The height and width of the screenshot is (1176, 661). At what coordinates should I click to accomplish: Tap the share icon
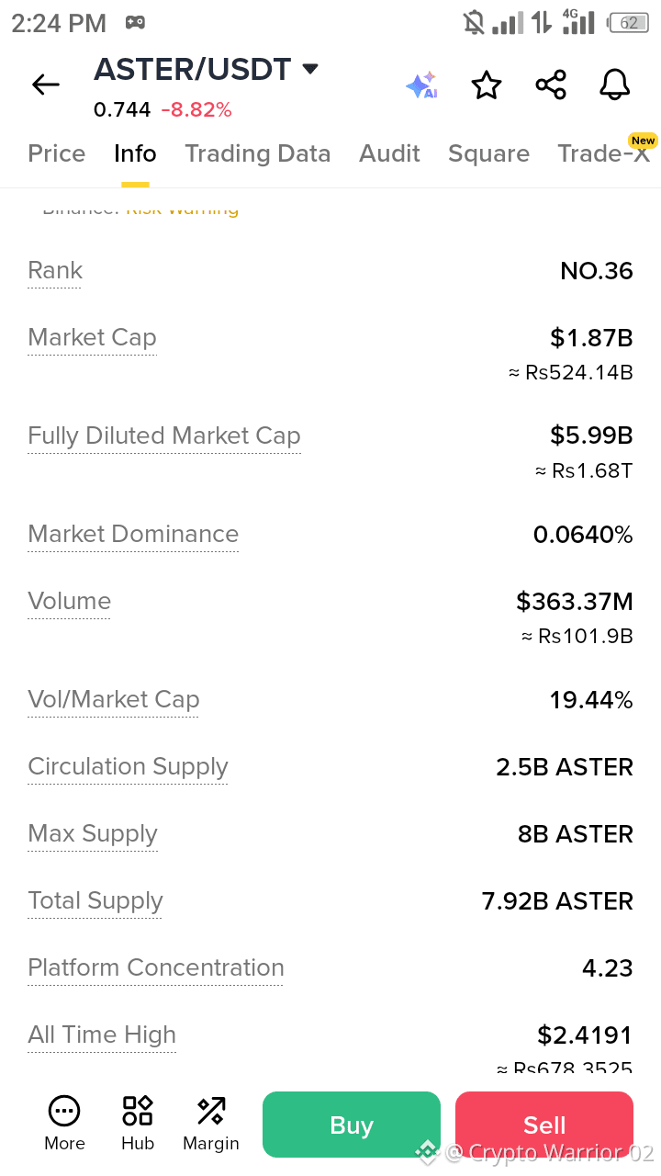click(x=551, y=85)
